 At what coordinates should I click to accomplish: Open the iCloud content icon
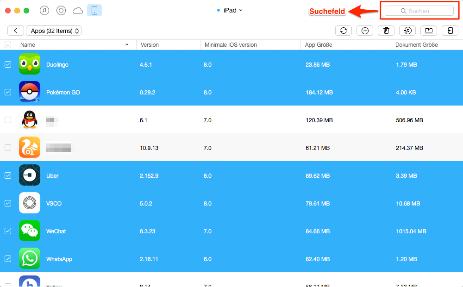[x=78, y=11]
